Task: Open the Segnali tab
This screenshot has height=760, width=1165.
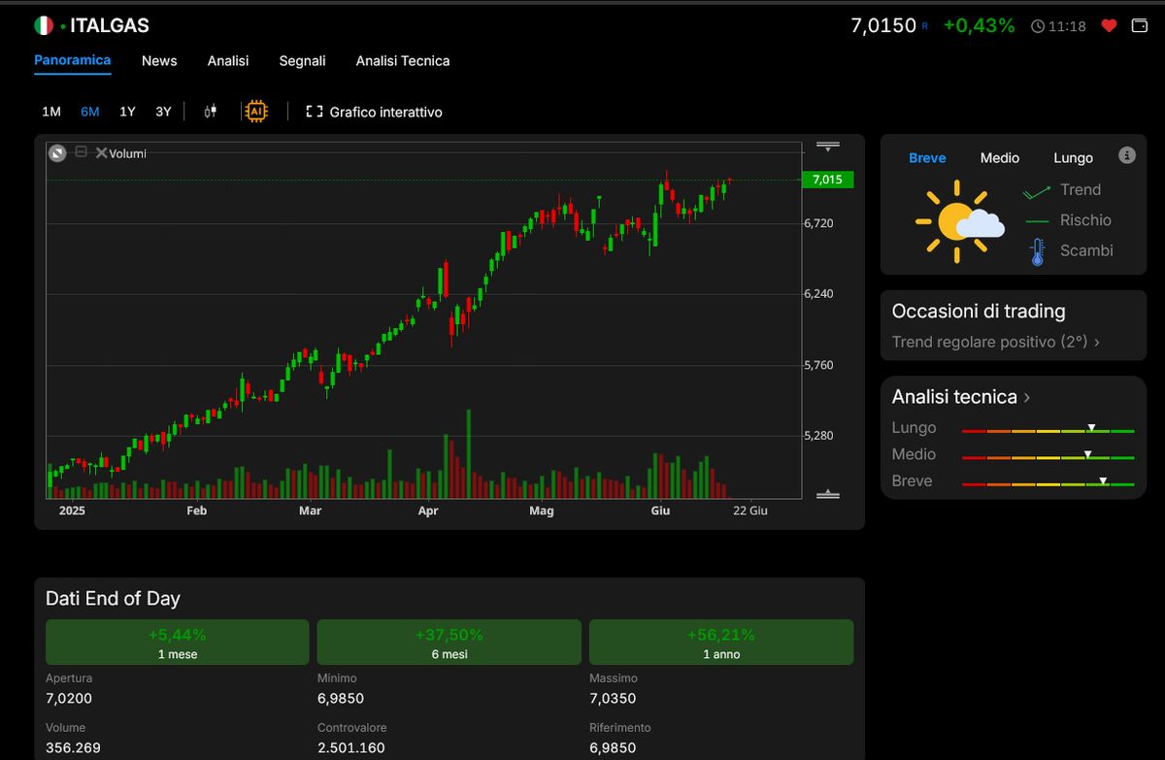Action: click(x=302, y=60)
